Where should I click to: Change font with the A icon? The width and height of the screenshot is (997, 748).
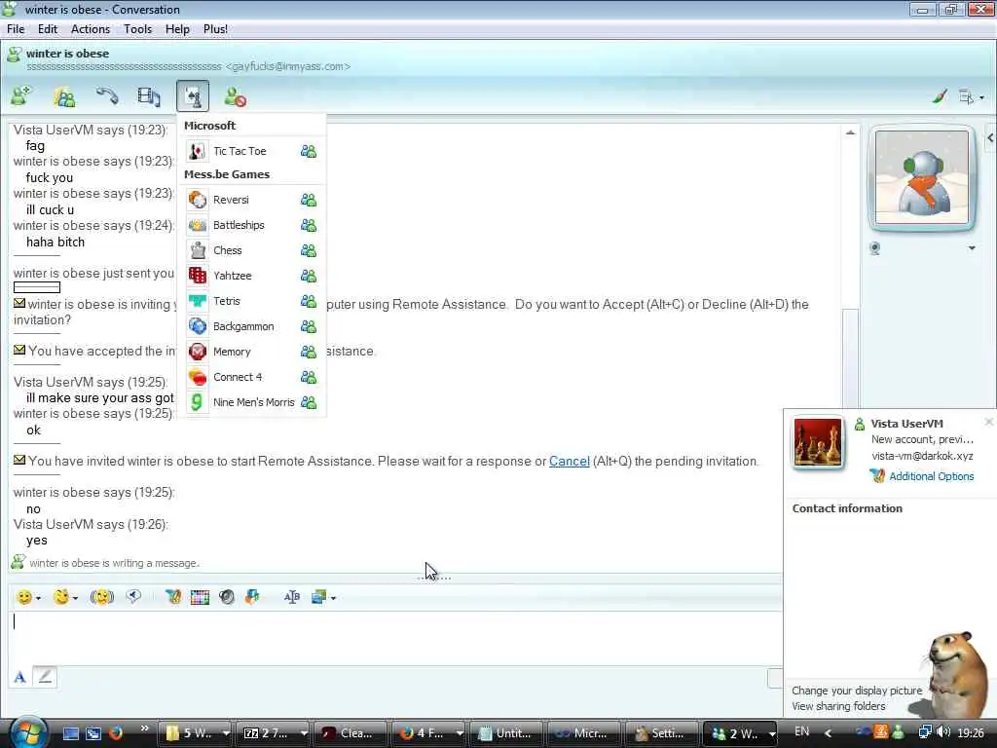19,678
